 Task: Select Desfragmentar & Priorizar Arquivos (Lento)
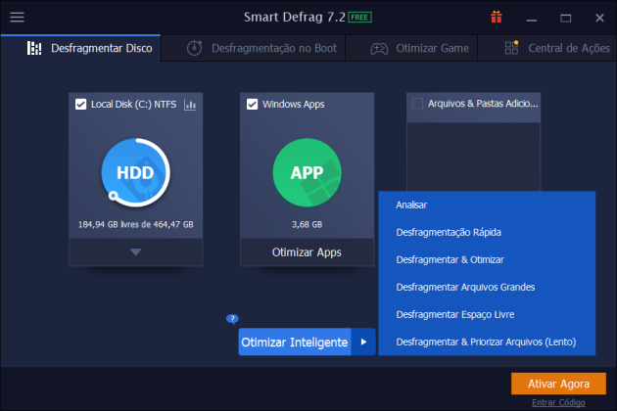tap(487, 342)
